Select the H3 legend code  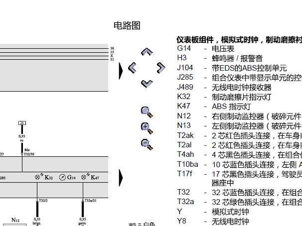tap(181, 58)
